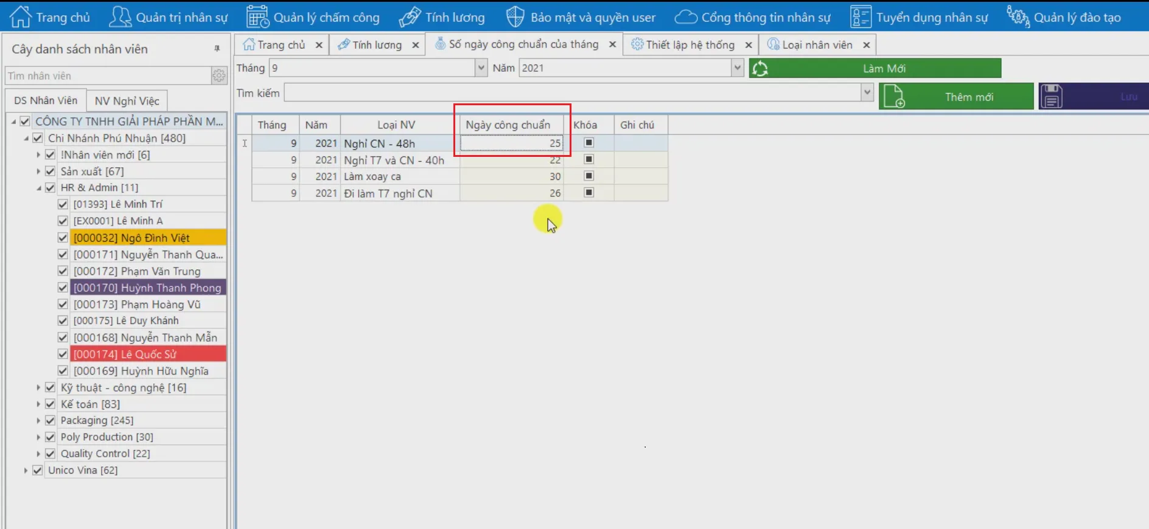
Task: Uncheck the Ngô Đình Việt checkbox
Action: [63, 238]
